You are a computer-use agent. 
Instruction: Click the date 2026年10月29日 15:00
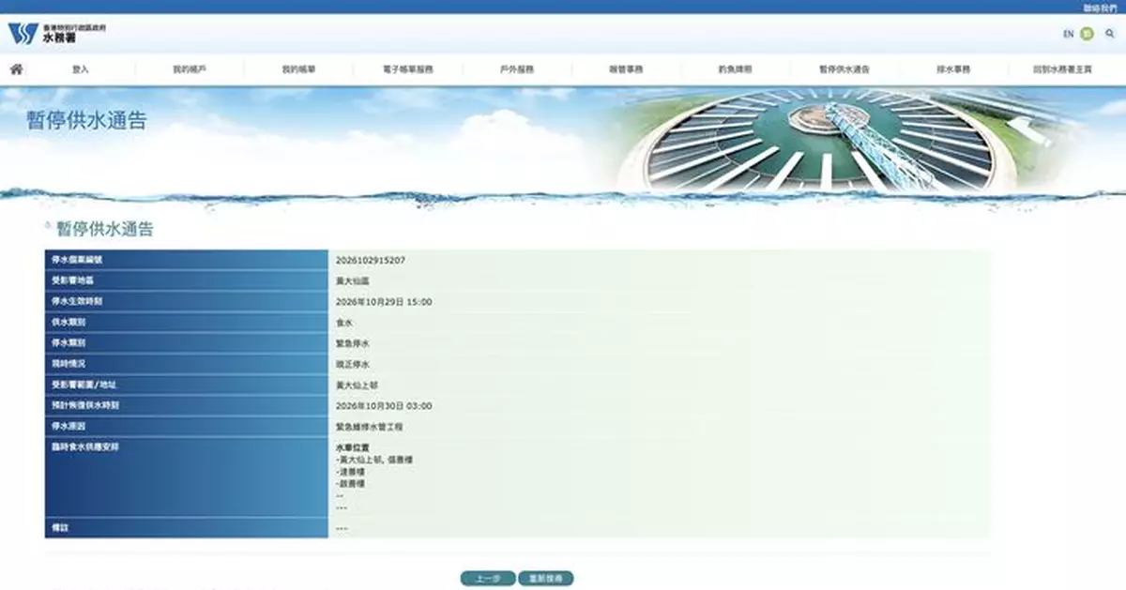tap(384, 302)
